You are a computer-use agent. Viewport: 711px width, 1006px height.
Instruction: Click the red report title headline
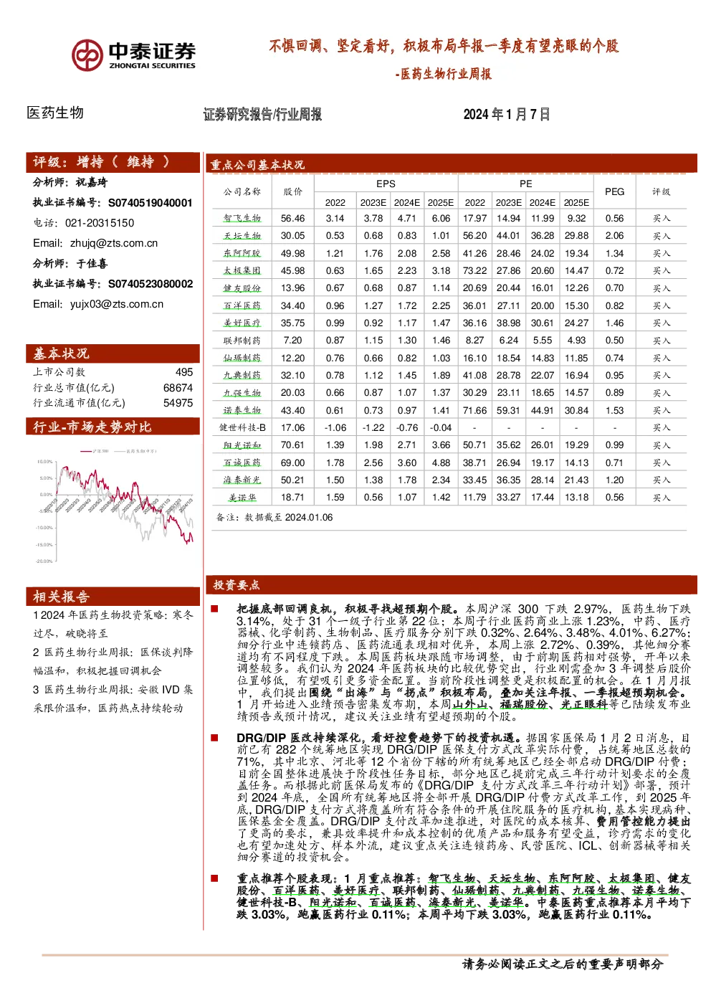point(444,46)
